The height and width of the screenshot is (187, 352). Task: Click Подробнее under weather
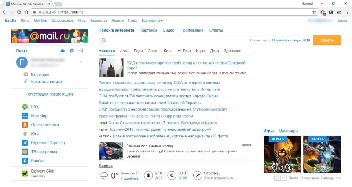tap(129, 178)
